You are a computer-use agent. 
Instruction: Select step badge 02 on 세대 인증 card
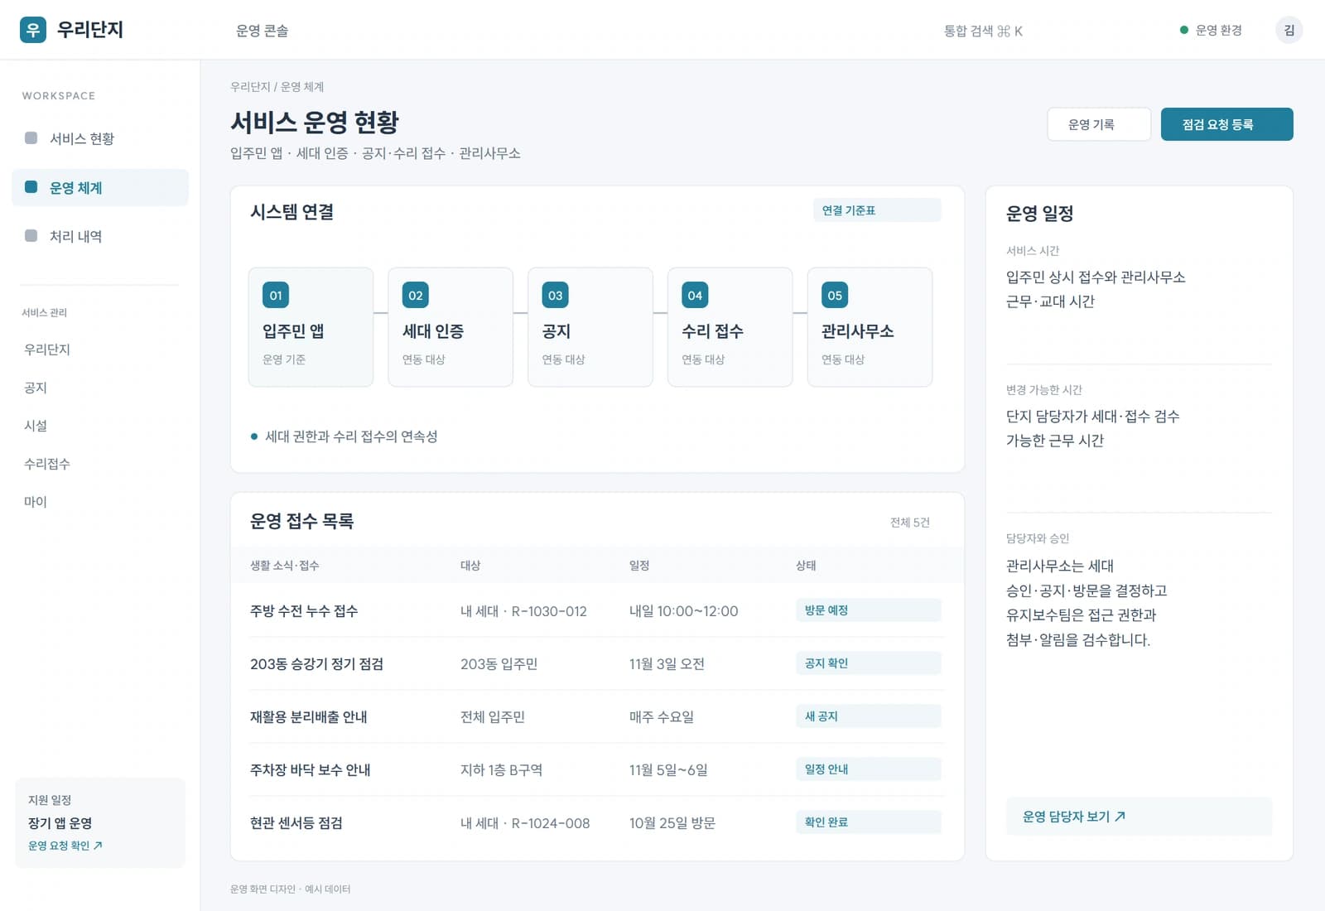416,295
